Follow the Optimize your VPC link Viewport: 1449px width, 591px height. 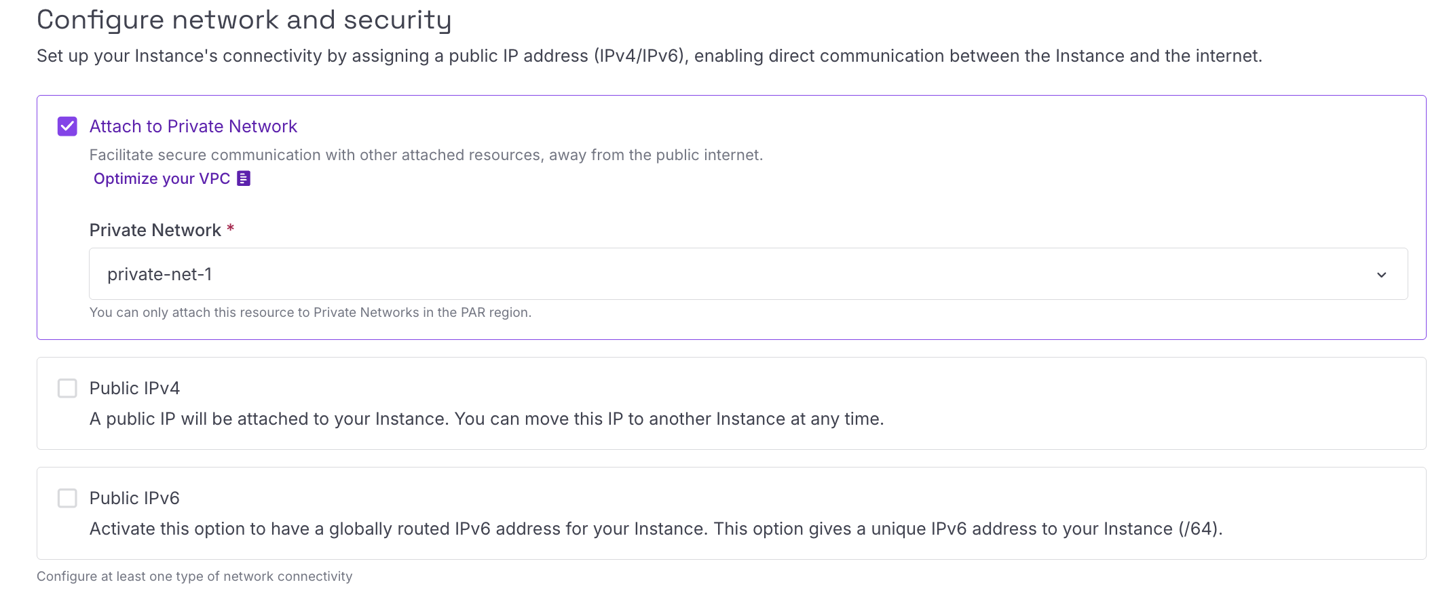[x=162, y=178]
